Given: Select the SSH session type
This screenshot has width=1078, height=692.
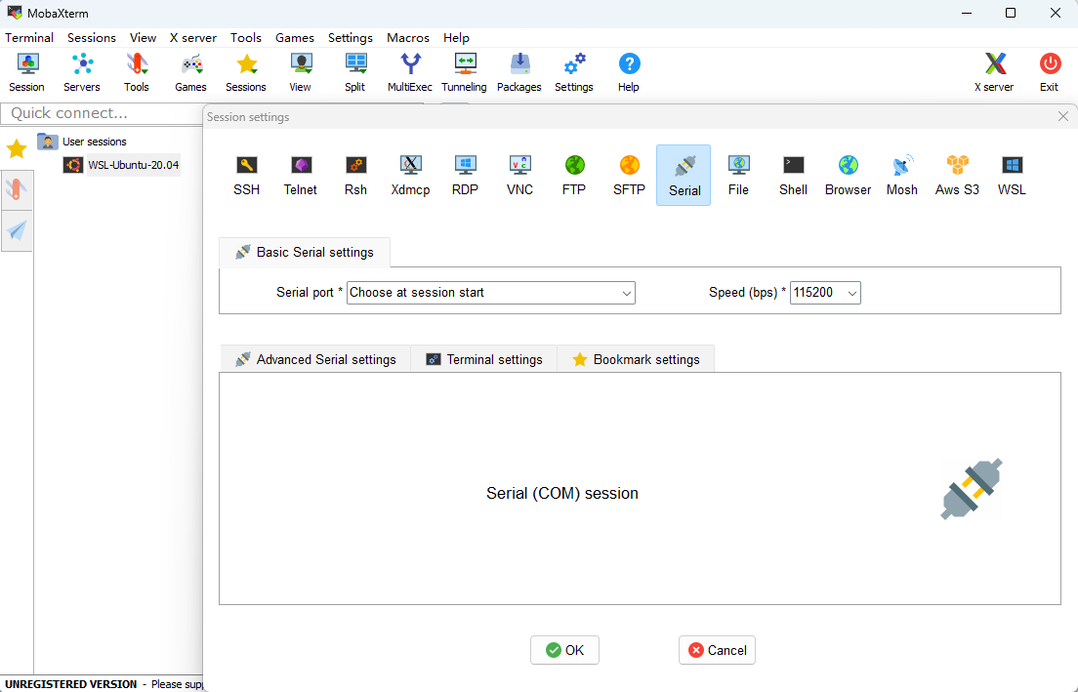Looking at the screenshot, I should coord(247,176).
